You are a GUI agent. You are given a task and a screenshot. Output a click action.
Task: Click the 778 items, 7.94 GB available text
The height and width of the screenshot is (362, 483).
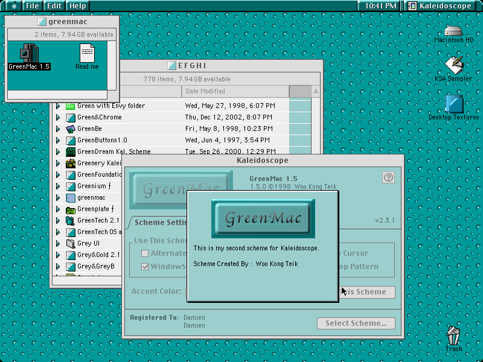point(187,79)
